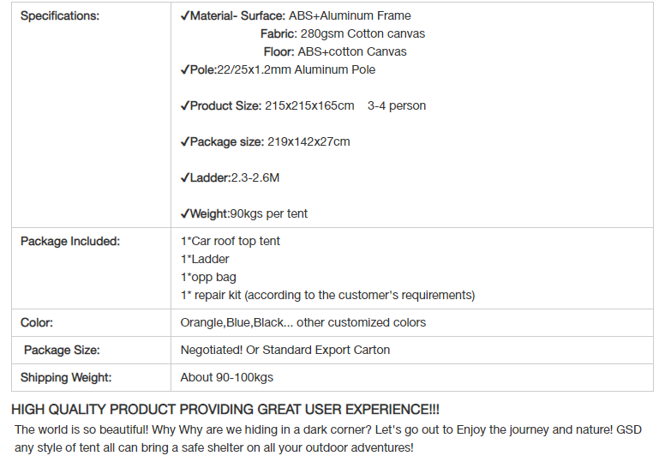Viewport: 665px width, 462px height.
Task: Click the 3-4 person capacity text
Action: pos(397,106)
